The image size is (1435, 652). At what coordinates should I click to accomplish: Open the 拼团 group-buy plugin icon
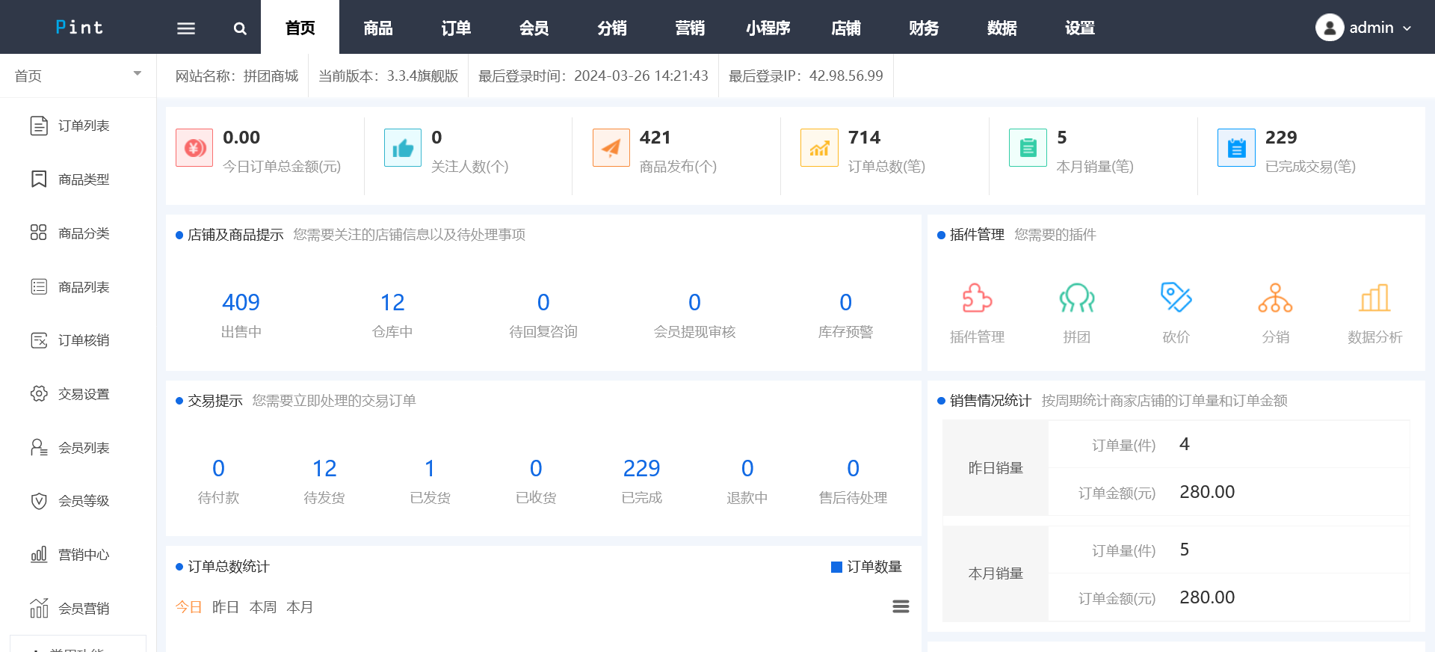tap(1076, 298)
